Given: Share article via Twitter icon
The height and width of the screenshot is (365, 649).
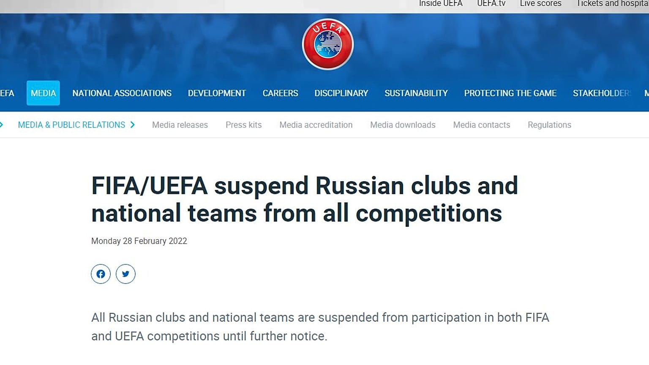Looking at the screenshot, I should click(x=125, y=274).
